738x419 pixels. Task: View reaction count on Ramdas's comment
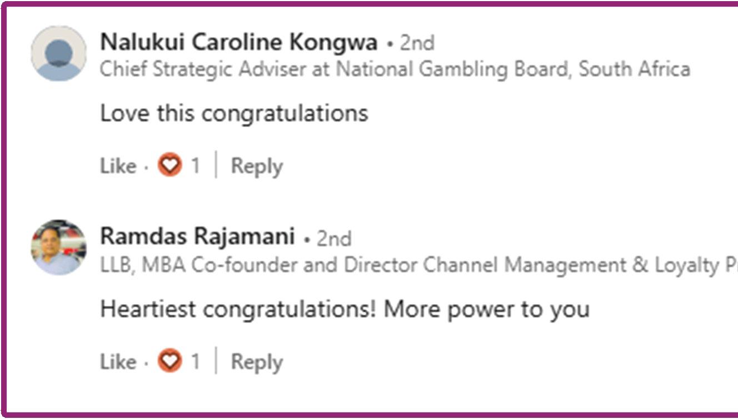tap(195, 362)
